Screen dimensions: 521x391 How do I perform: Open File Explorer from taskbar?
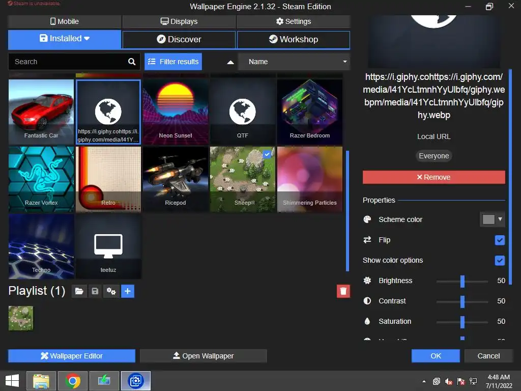click(41, 381)
